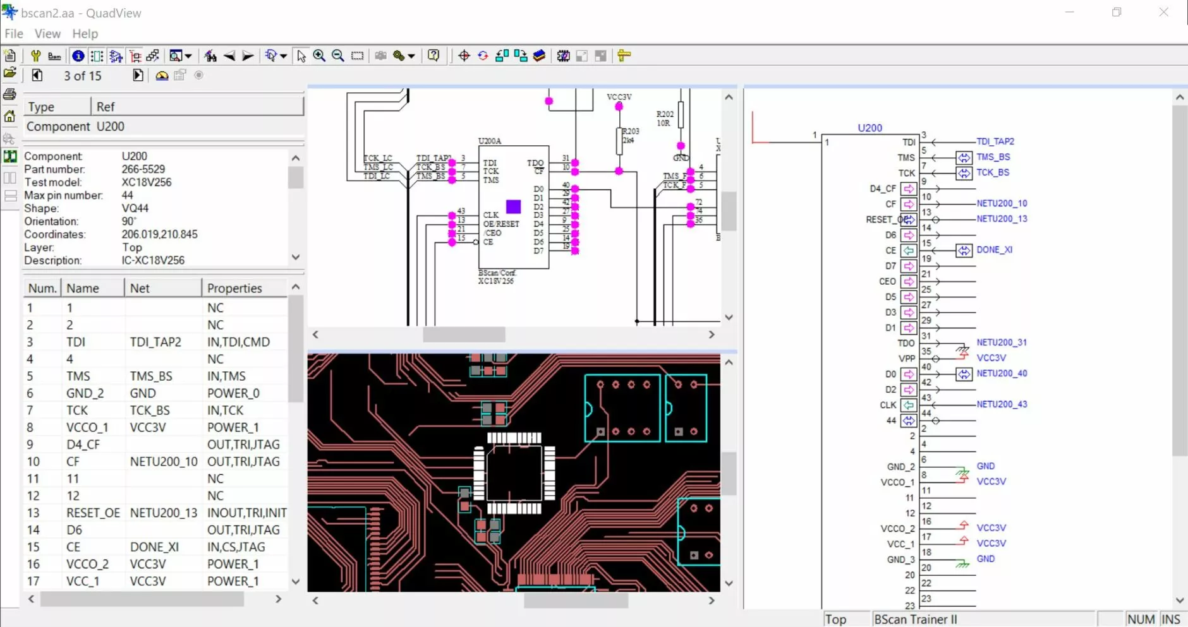The width and height of the screenshot is (1188, 627).
Task: Open the Help menu
Action: pyautogui.click(x=85, y=33)
